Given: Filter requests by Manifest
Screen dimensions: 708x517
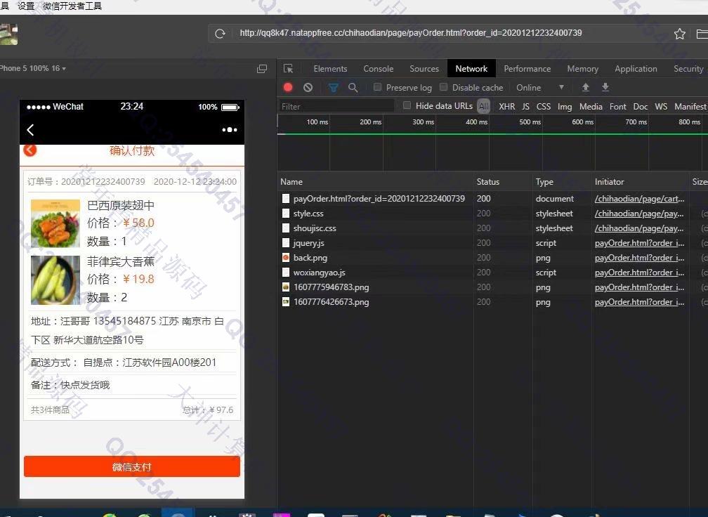Looking at the screenshot, I should [690, 107].
